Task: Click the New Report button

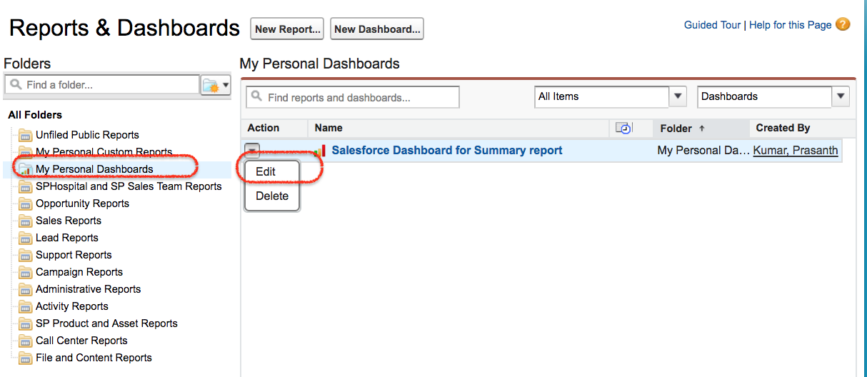Action: [287, 29]
